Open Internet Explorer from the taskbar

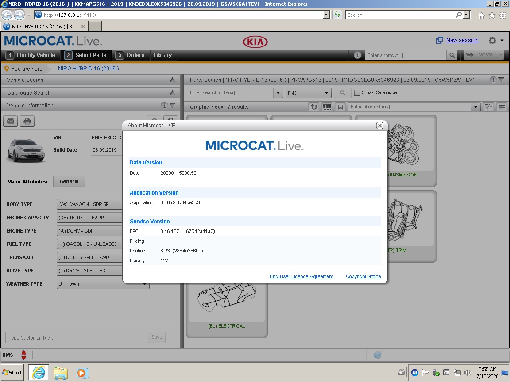coord(39,373)
